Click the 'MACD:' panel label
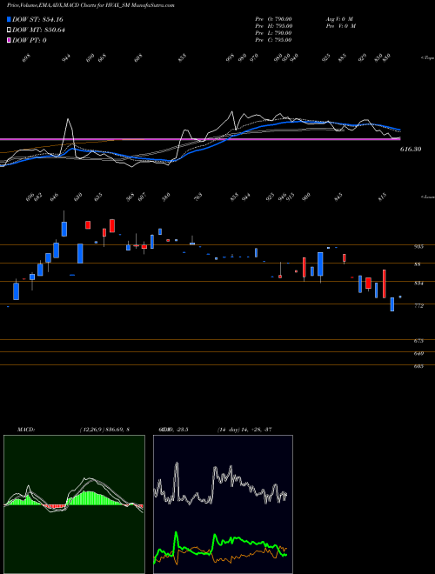 (25, 430)
